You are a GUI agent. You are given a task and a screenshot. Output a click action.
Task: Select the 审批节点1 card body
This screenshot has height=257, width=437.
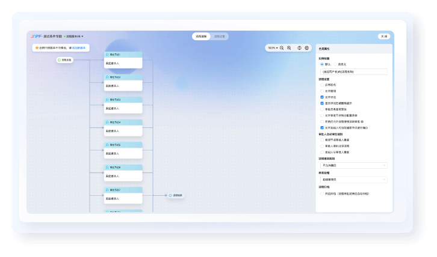[x=123, y=63]
